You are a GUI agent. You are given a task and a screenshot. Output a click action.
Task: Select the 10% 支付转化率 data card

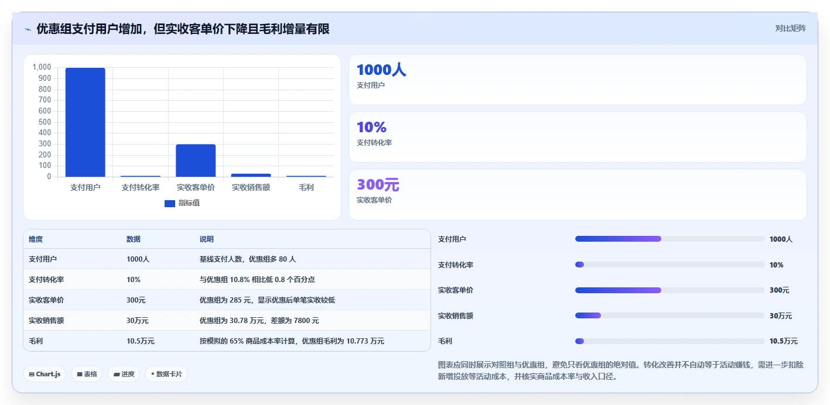[x=578, y=137]
